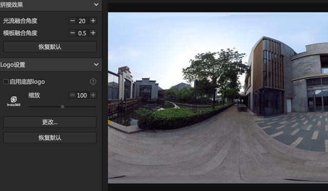The image size is (328, 191).
Task: Collapse the 拼接效果 section chevron
Action: coord(96,5)
